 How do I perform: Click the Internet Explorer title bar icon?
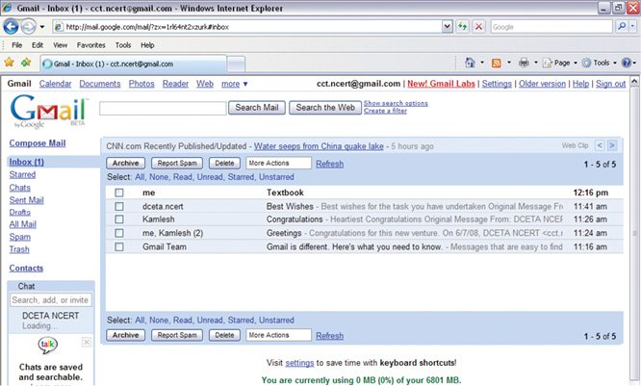point(7,8)
